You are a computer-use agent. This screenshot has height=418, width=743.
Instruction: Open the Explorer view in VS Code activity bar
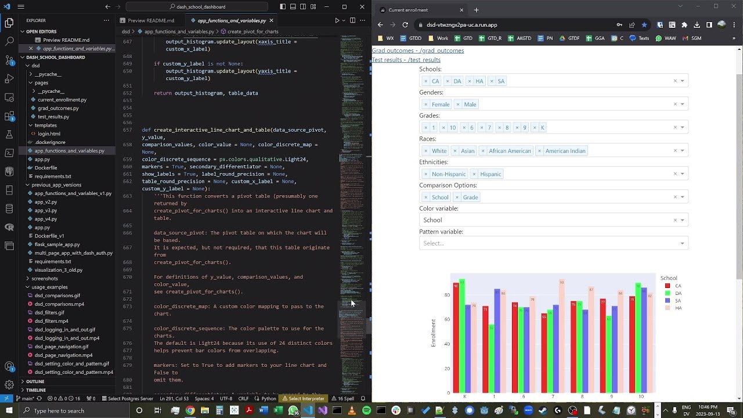pos(9,23)
